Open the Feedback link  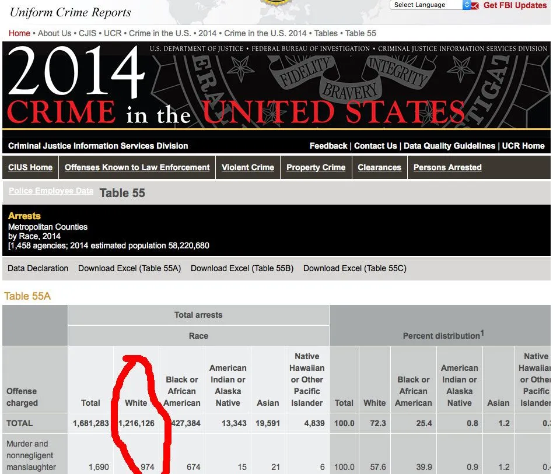[x=328, y=146]
